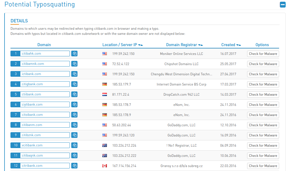Image resolution: width=289 pixels, height=171 pixels.
Task: Copy the ctiibank.com domain with its copy icon
Action: coord(74,94)
